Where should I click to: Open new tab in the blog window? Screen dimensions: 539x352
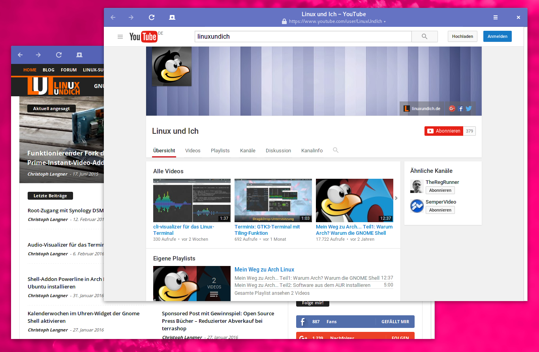pos(79,55)
